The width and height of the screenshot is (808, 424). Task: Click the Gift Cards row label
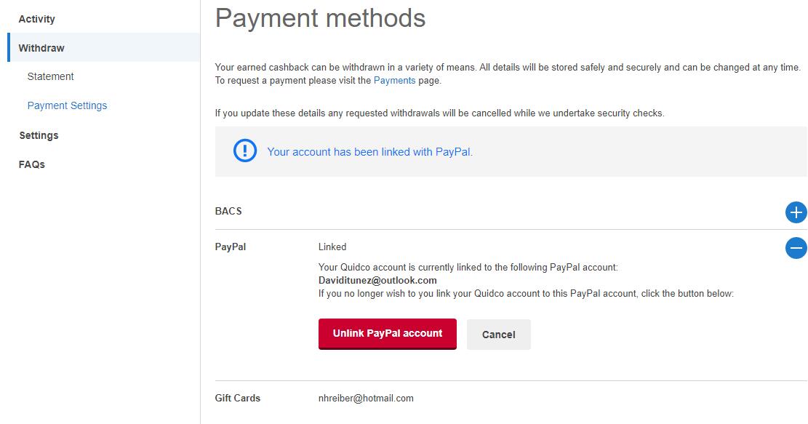pos(238,398)
